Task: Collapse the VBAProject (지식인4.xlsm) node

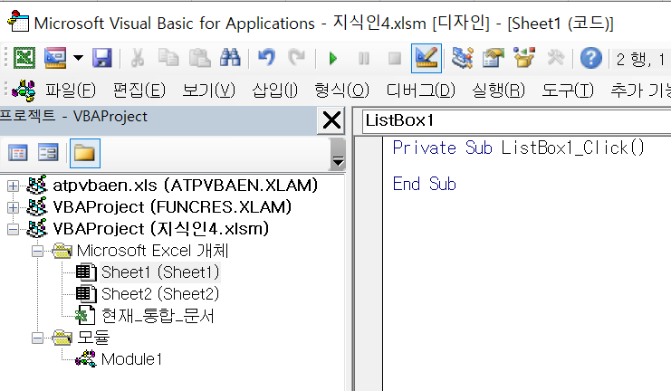Action: click(13, 229)
